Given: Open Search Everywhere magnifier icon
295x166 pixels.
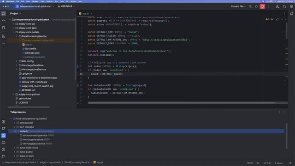Looking at the screenshot, I should click(x=284, y=6).
